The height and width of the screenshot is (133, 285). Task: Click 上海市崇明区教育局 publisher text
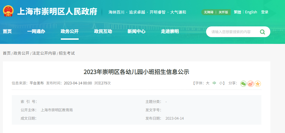[57, 110]
